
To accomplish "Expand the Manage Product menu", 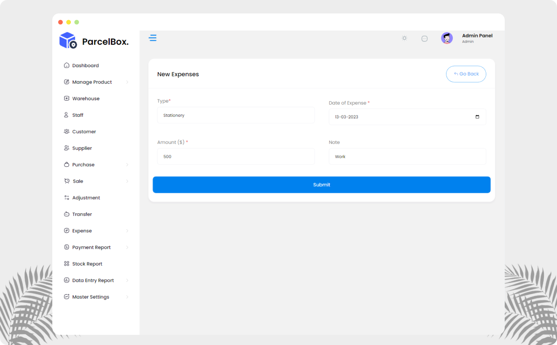I will point(92,82).
